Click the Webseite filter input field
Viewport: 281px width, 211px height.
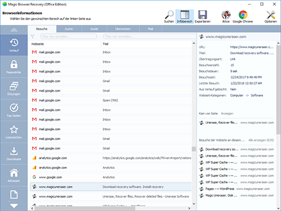[69, 37]
